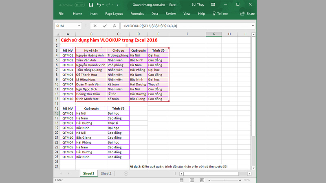Screen dimensions: 326x183
Task: Open the Page Layout tab
Action: click(114, 14)
